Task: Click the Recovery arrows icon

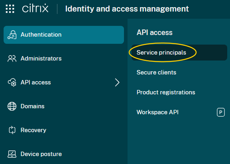Action: tap(12, 130)
